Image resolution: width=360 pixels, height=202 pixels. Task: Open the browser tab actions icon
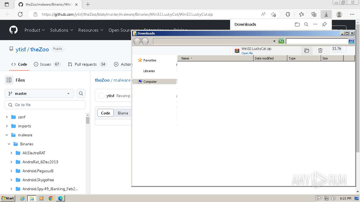tap(7, 4)
